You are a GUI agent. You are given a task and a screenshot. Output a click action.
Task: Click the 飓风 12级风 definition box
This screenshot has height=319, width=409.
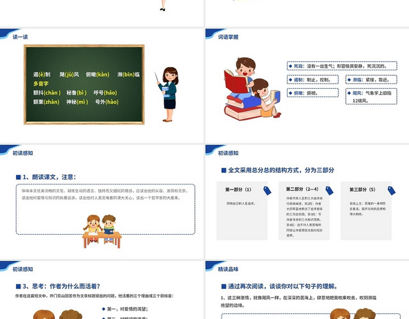371,96
